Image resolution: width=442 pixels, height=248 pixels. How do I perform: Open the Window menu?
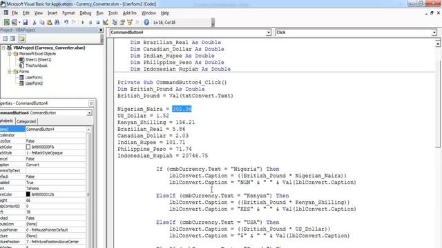pos(148,13)
